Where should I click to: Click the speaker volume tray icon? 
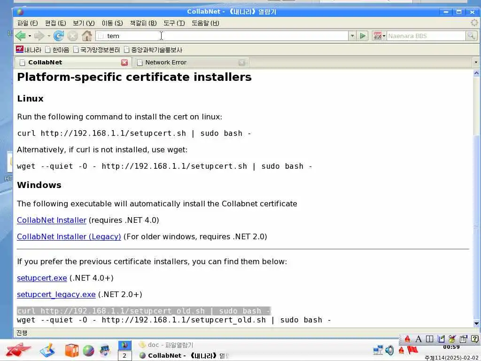389,350
